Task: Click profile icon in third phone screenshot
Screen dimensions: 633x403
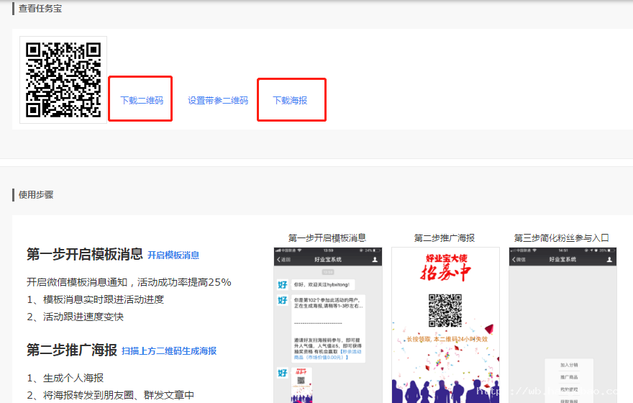Action: pos(609,260)
